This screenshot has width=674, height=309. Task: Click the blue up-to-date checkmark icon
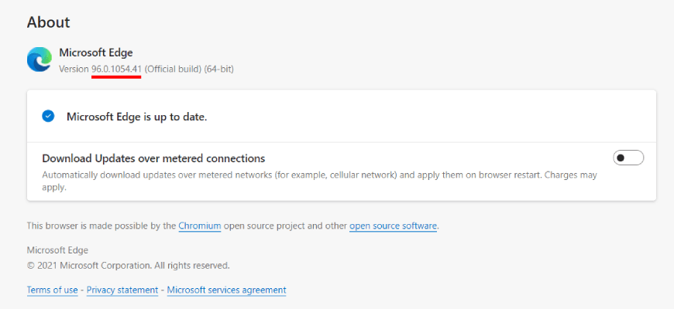(x=48, y=116)
